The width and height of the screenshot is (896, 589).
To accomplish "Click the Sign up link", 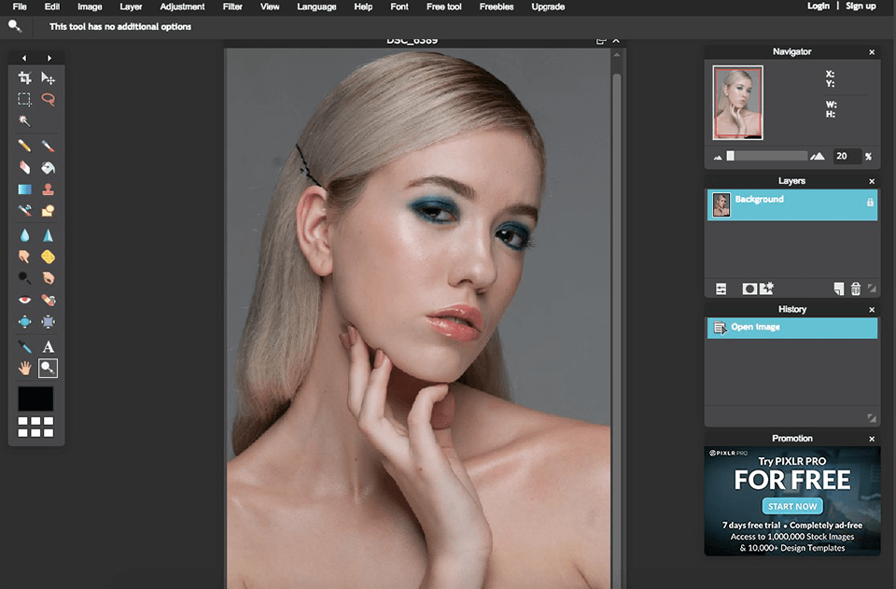I will [861, 6].
